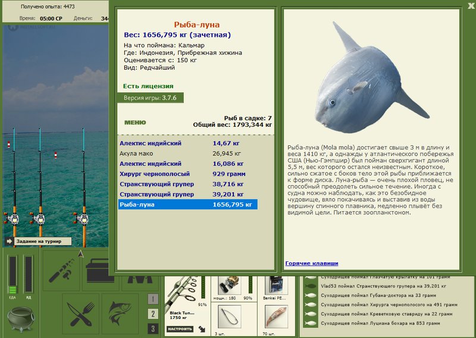Select the squid bait item slot
The image size is (476, 338).
pos(276,317)
